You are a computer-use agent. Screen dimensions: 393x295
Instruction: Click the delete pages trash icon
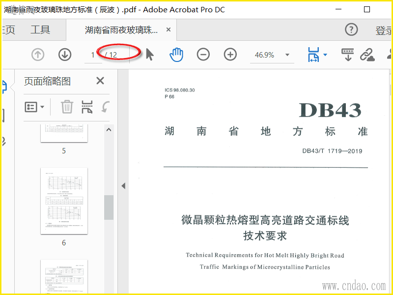click(67, 107)
